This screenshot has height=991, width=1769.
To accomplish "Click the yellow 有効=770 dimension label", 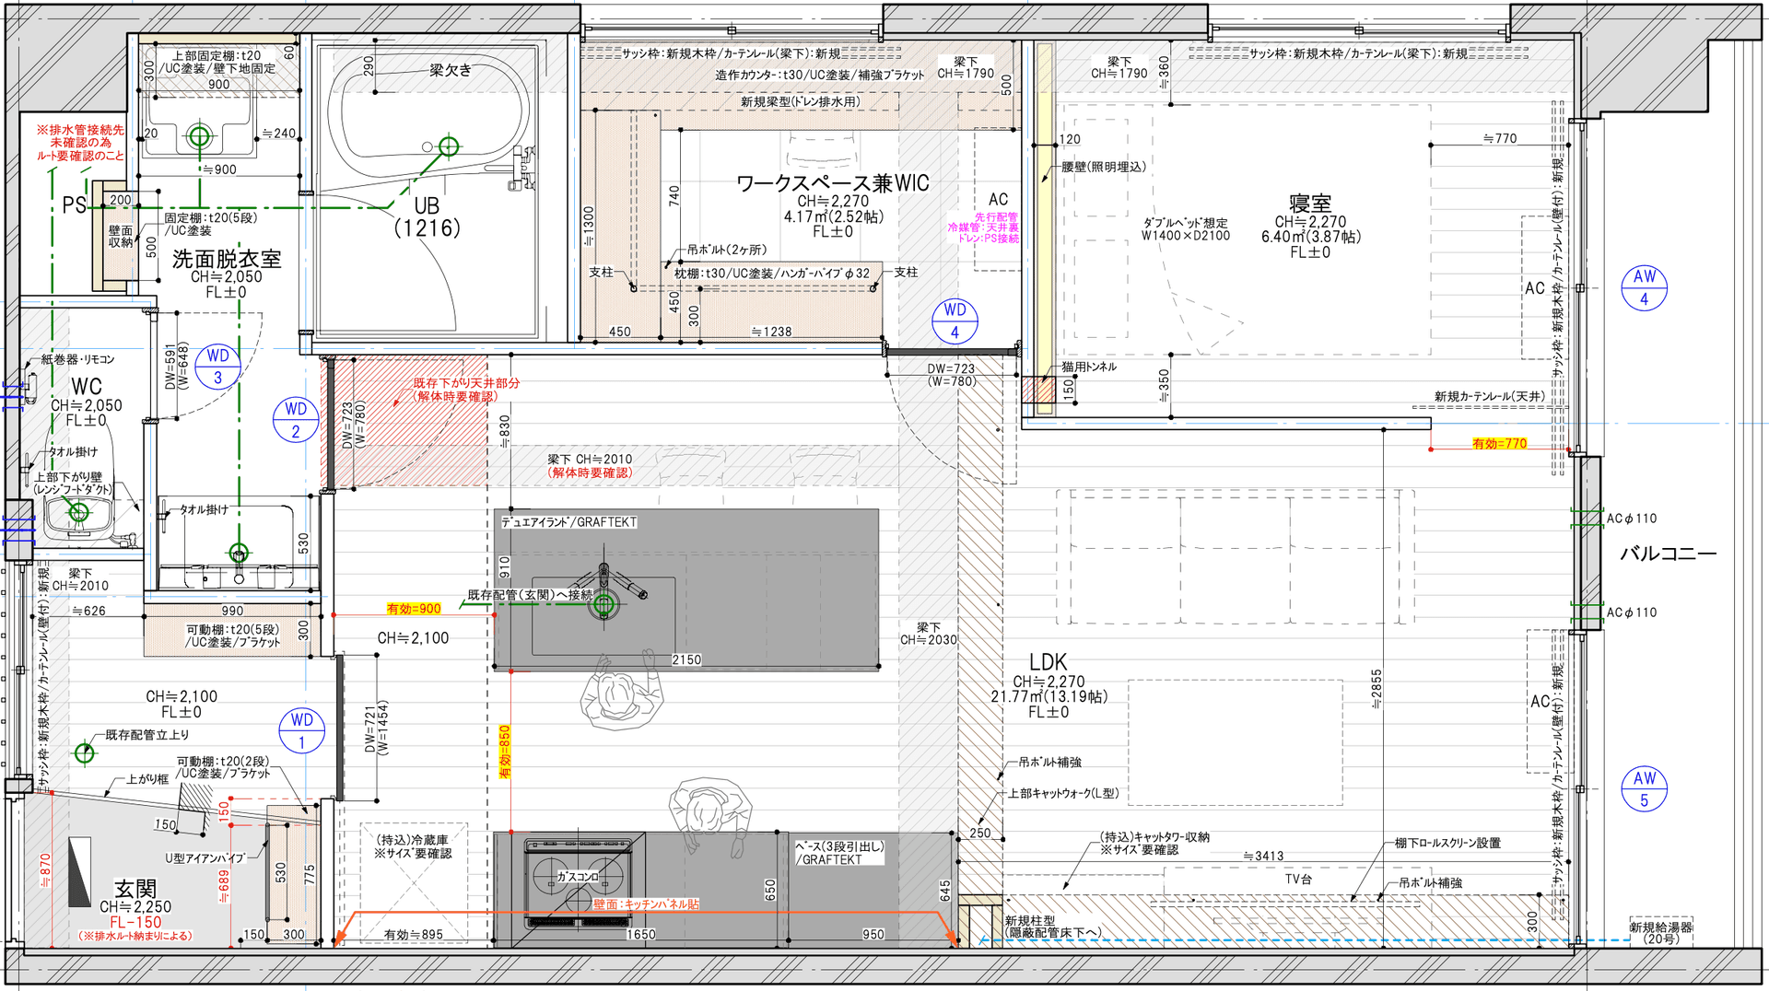I will click(1499, 444).
